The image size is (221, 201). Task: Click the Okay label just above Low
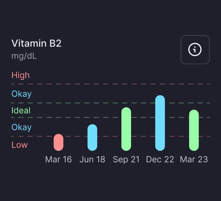22,127
